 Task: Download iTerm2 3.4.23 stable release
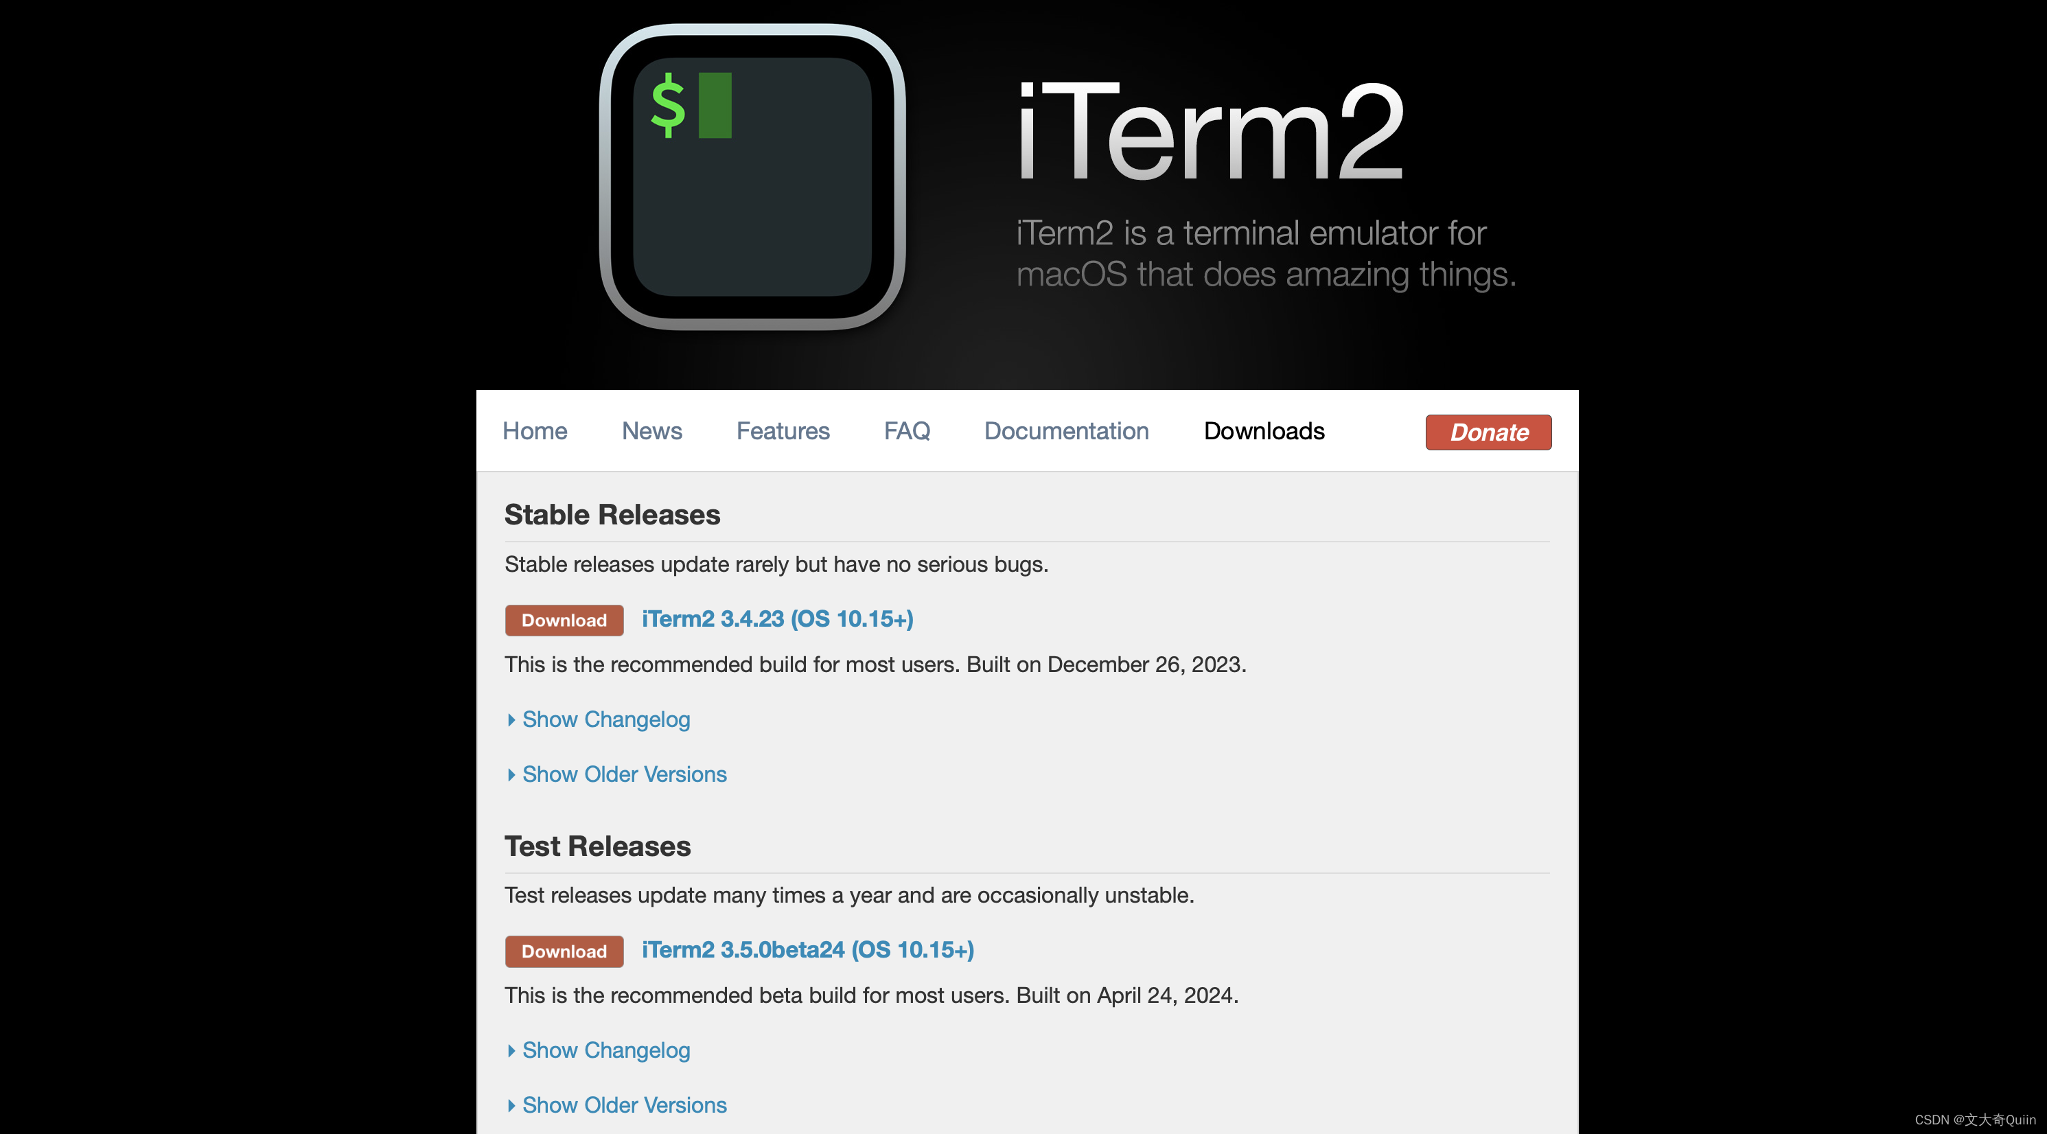564,618
